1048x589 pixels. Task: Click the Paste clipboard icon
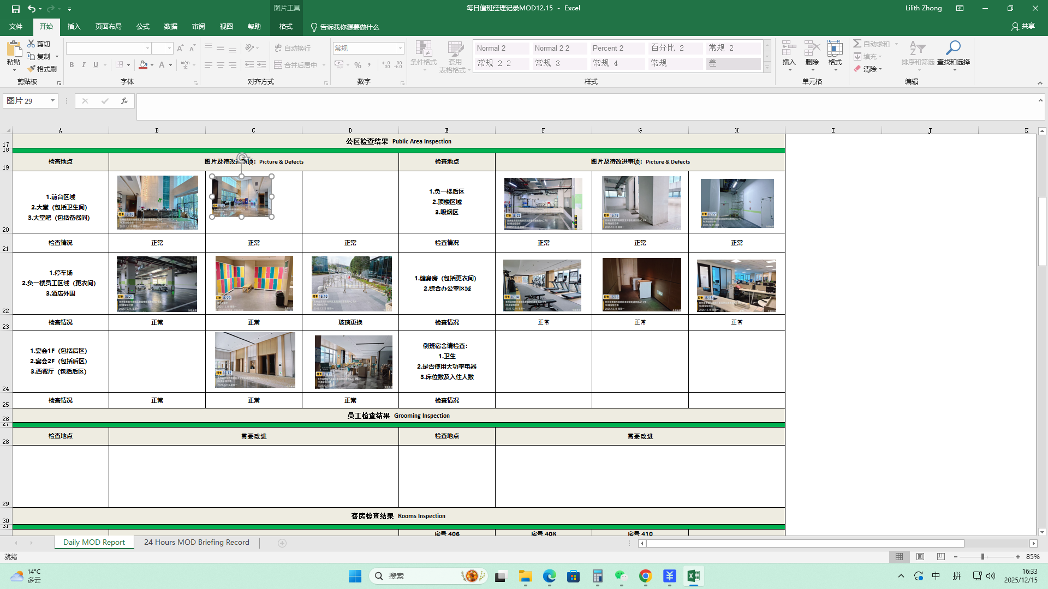pyautogui.click(x=14, y=50)
